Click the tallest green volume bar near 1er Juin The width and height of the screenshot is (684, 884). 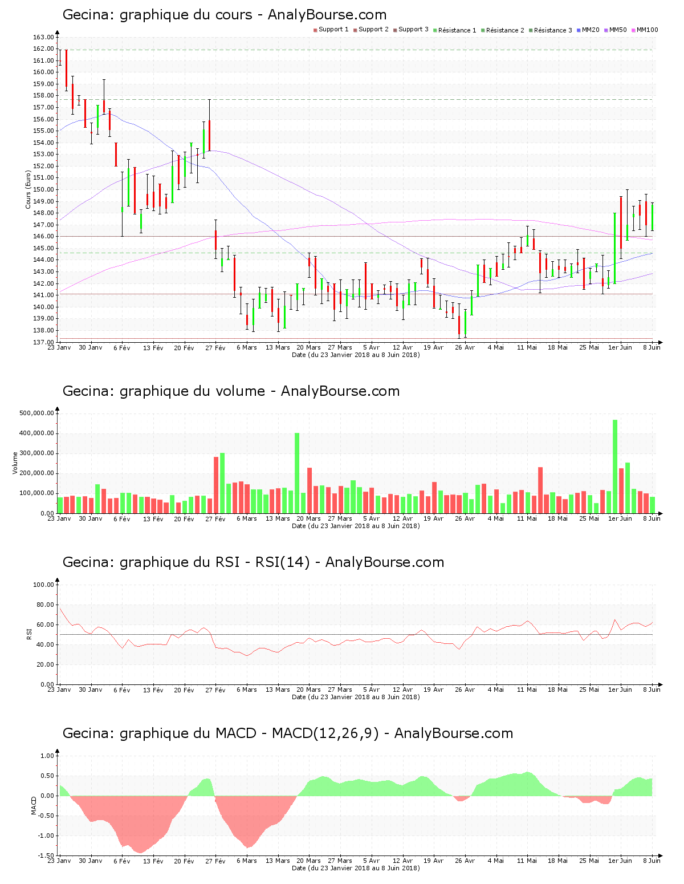pyautogui.click(x=615, y=467)
